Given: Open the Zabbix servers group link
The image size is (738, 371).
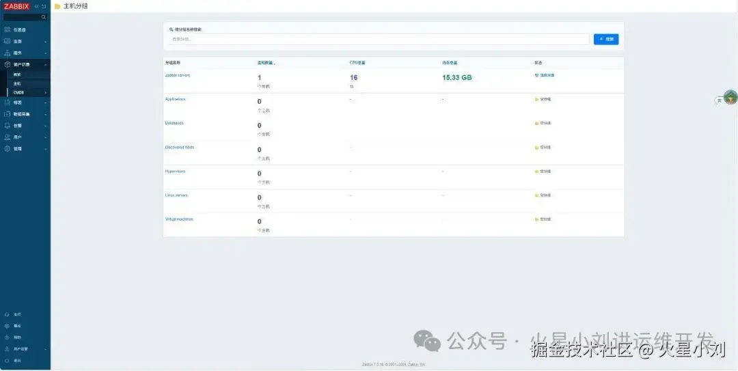Looking at the screenshot, I should click(178, 75).
